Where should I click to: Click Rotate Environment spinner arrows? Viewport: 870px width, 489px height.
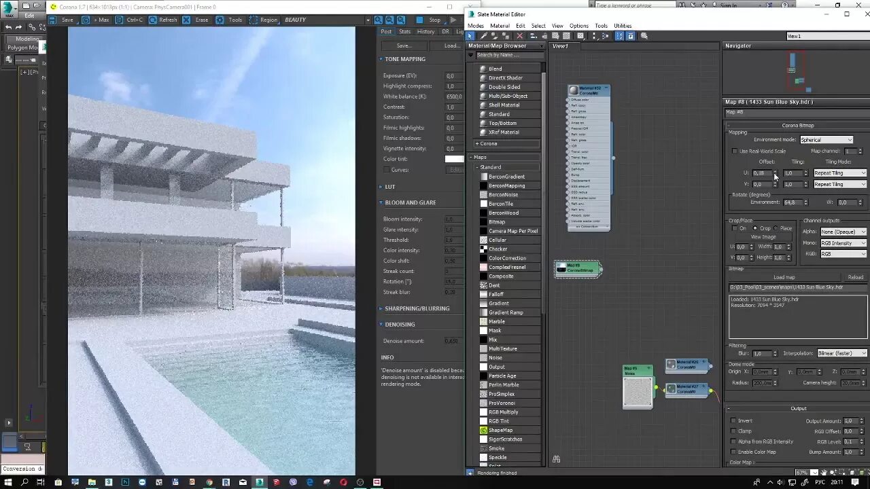tap(806, 202)
